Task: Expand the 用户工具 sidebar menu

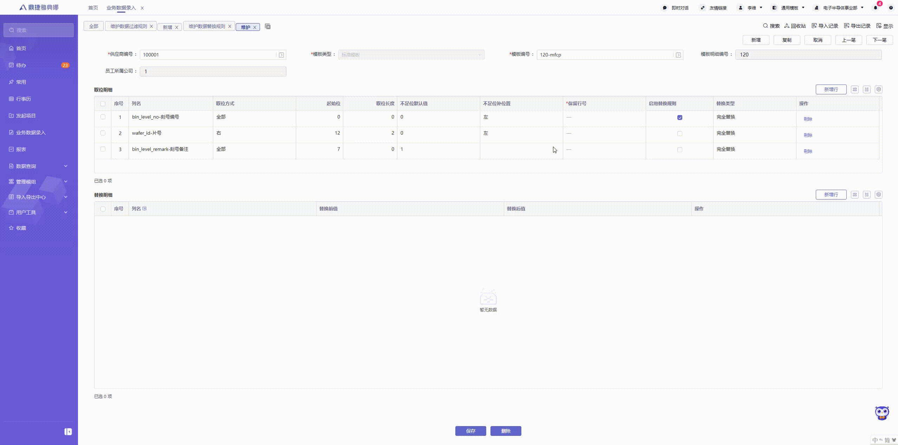Action: coord(38,212)
